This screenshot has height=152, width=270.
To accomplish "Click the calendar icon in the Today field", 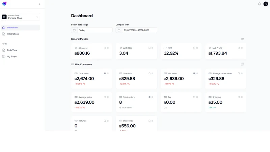I will pyautogui.click(x=74, y=30).
